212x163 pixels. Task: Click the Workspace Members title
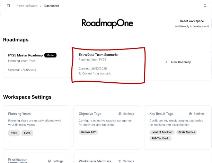tap(95, 161)
